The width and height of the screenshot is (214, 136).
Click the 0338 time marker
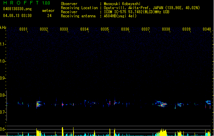pos(166,29)
